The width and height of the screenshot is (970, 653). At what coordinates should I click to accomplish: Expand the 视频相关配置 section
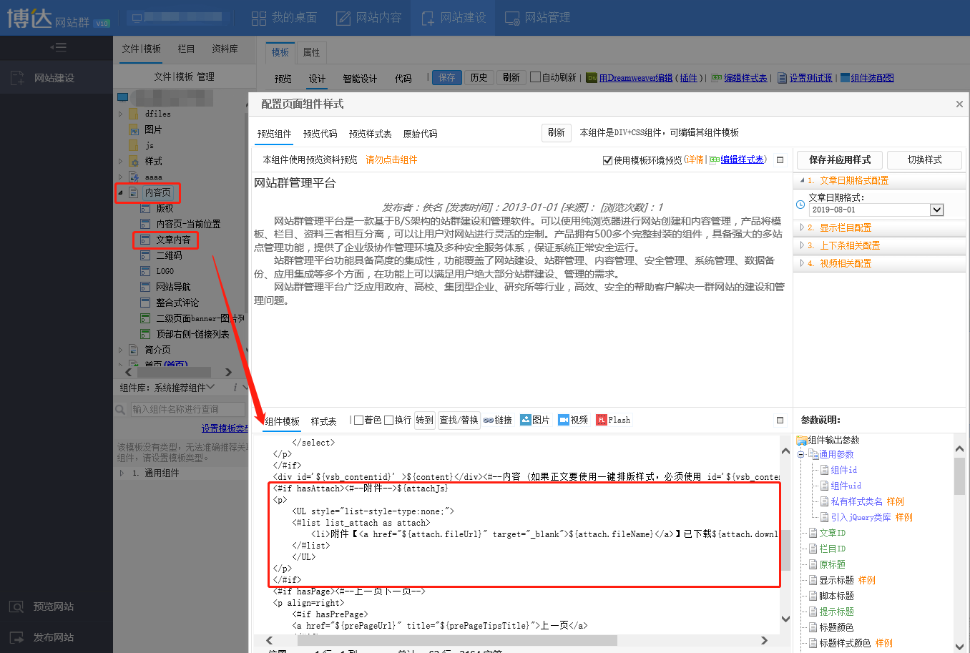tap(845, 263)
